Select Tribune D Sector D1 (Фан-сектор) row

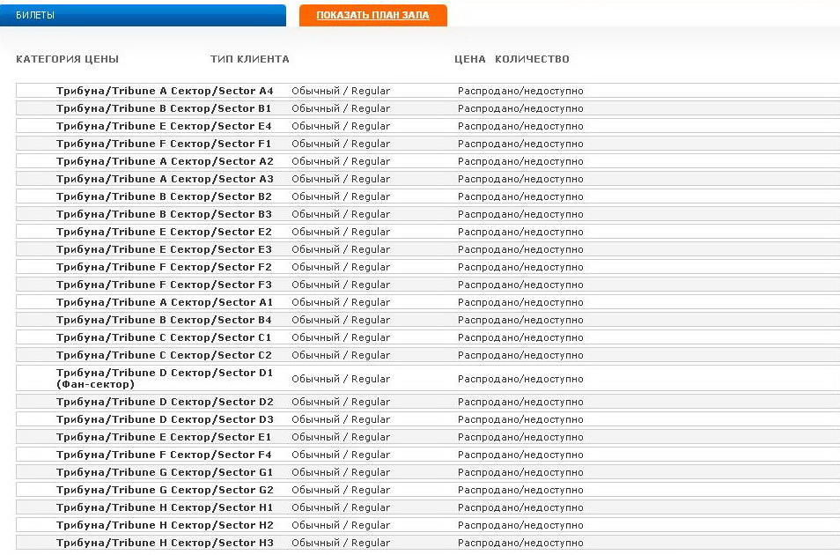pos(164,379)
